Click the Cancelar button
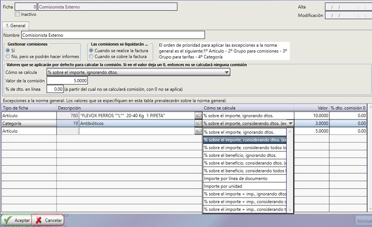372x227 pixels. tap(48, 220)
